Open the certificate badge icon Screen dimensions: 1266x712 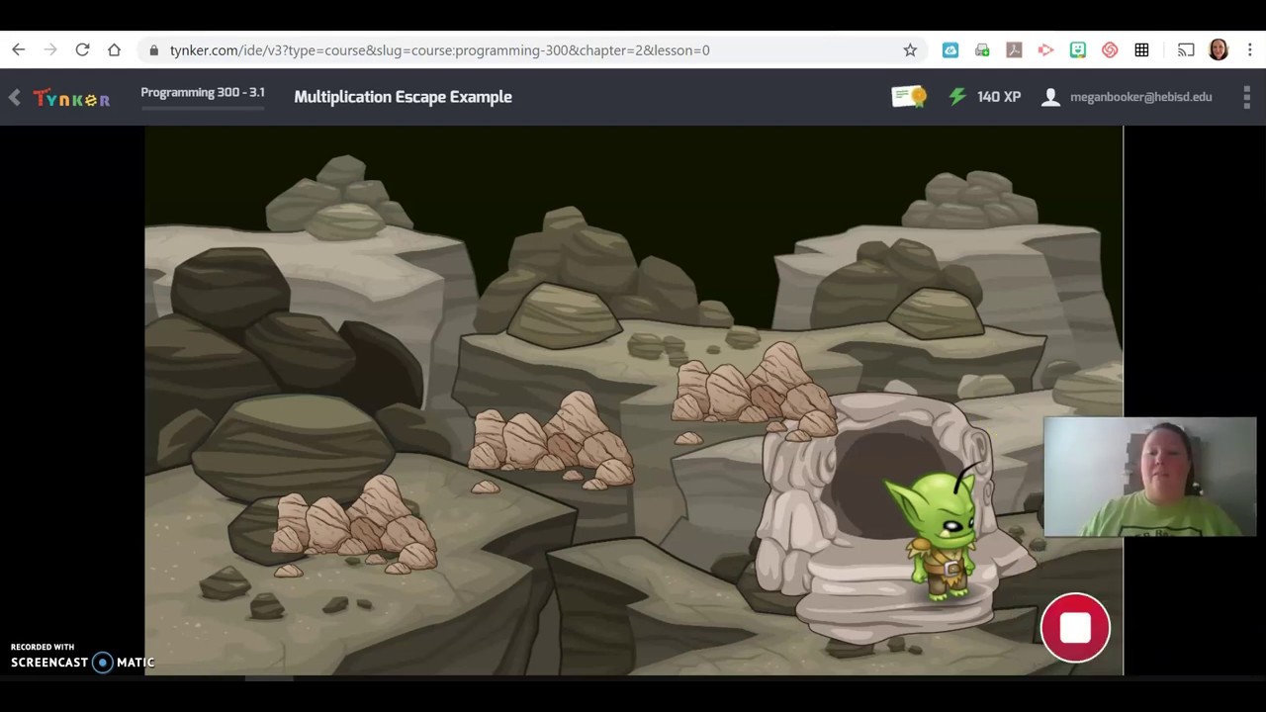click(x=909, y=96)
